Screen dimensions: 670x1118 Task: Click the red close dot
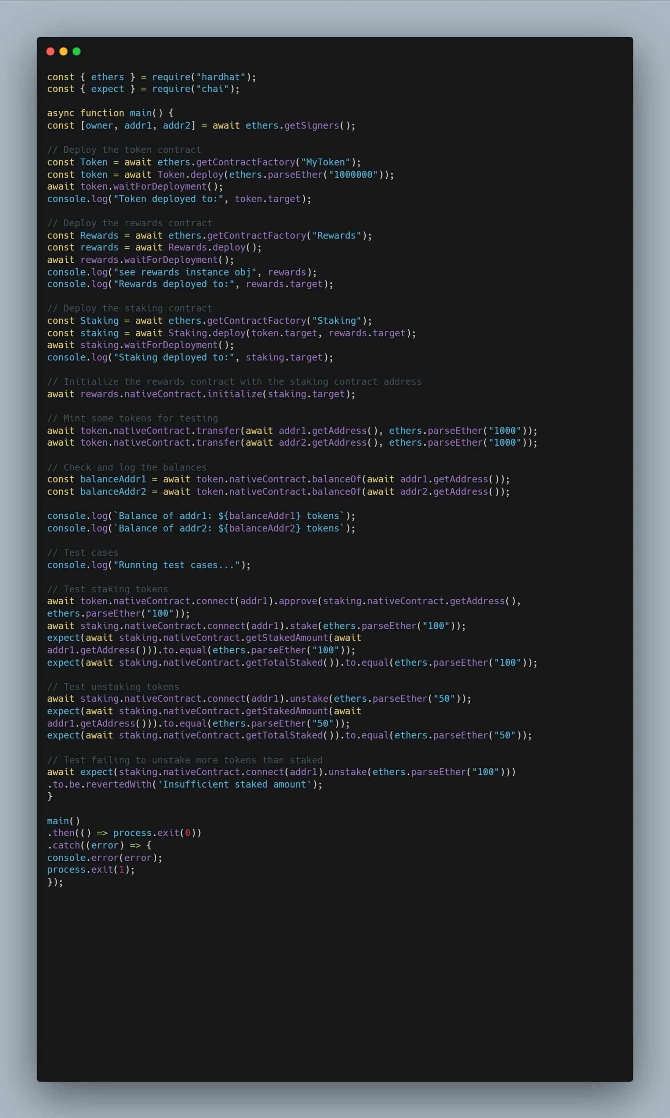click(x=51, y=51)
